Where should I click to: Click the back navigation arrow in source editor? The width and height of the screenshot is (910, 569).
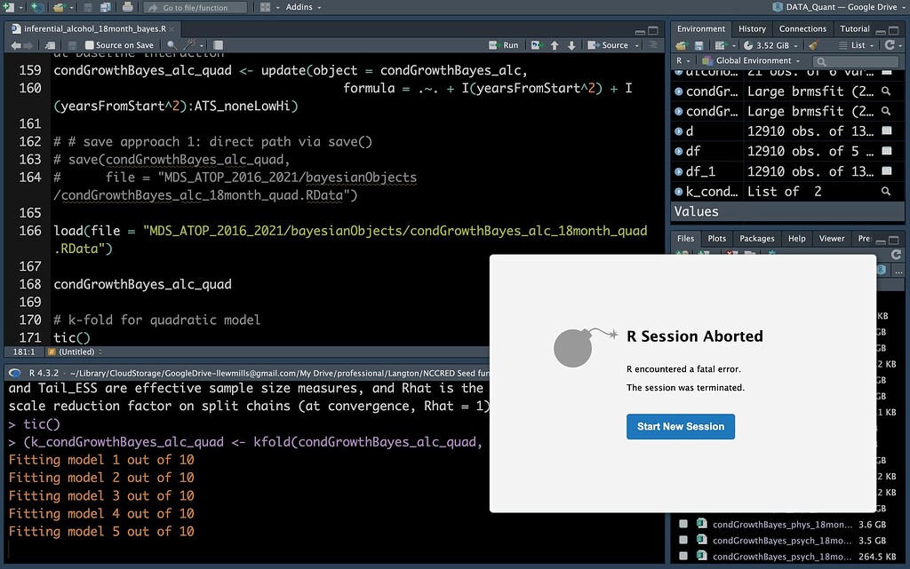click(x=16, y=44)
